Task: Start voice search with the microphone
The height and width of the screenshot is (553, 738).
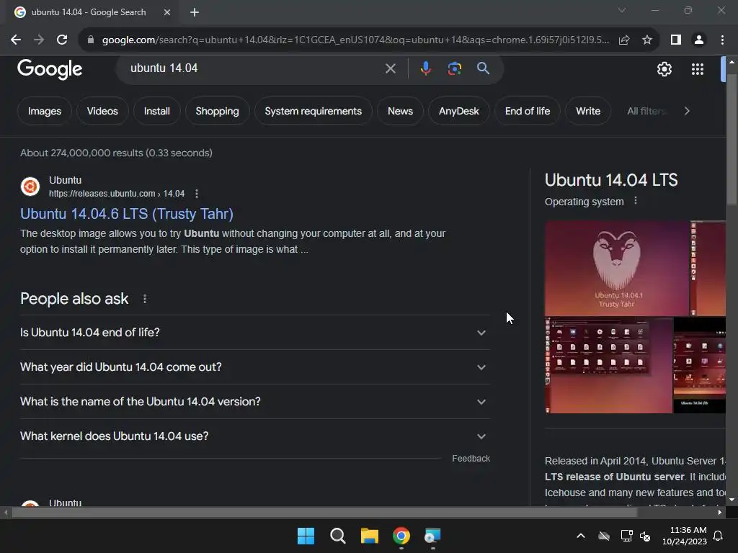Action: point(425,68)
